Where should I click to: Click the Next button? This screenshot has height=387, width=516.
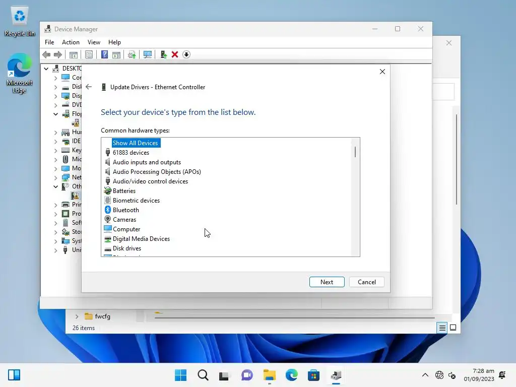pos(327,282)
